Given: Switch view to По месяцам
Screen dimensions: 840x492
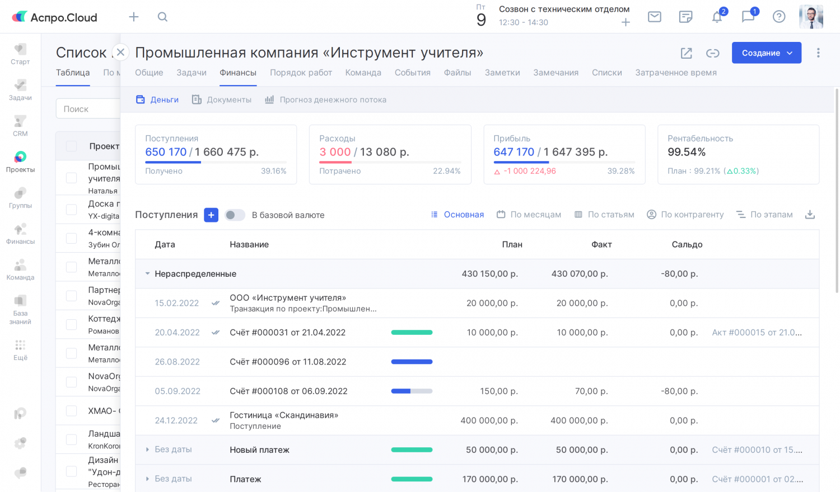Looking at the screenshot, I should pos(529,215).
